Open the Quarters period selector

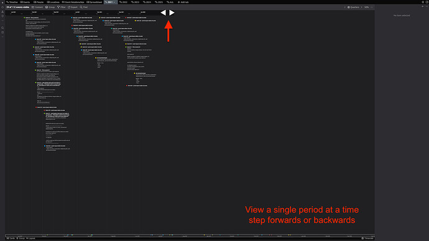click(353, 7)
